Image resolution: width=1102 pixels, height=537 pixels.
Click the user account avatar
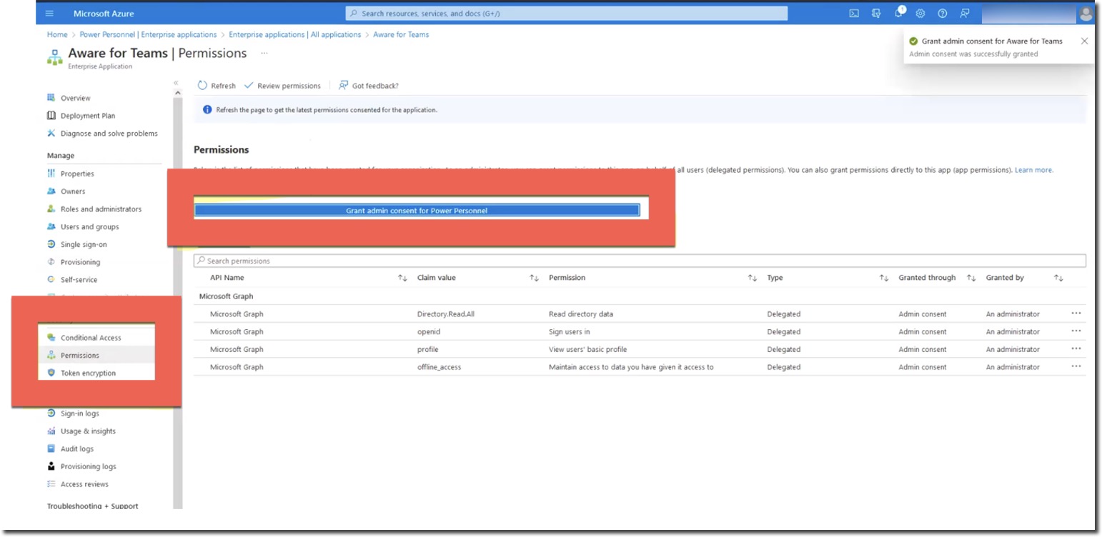(1086, 14)
